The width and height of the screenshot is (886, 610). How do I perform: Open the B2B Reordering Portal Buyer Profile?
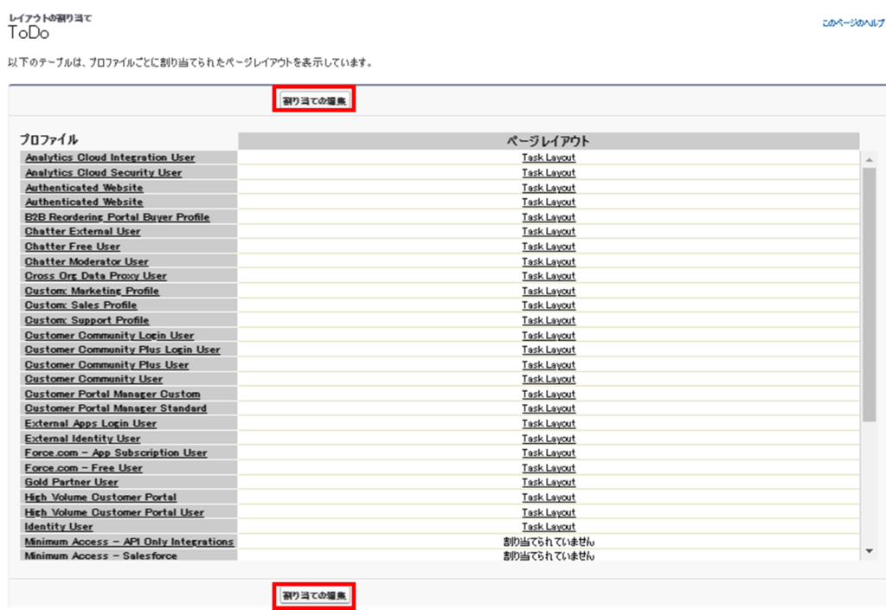pos(117,217)
